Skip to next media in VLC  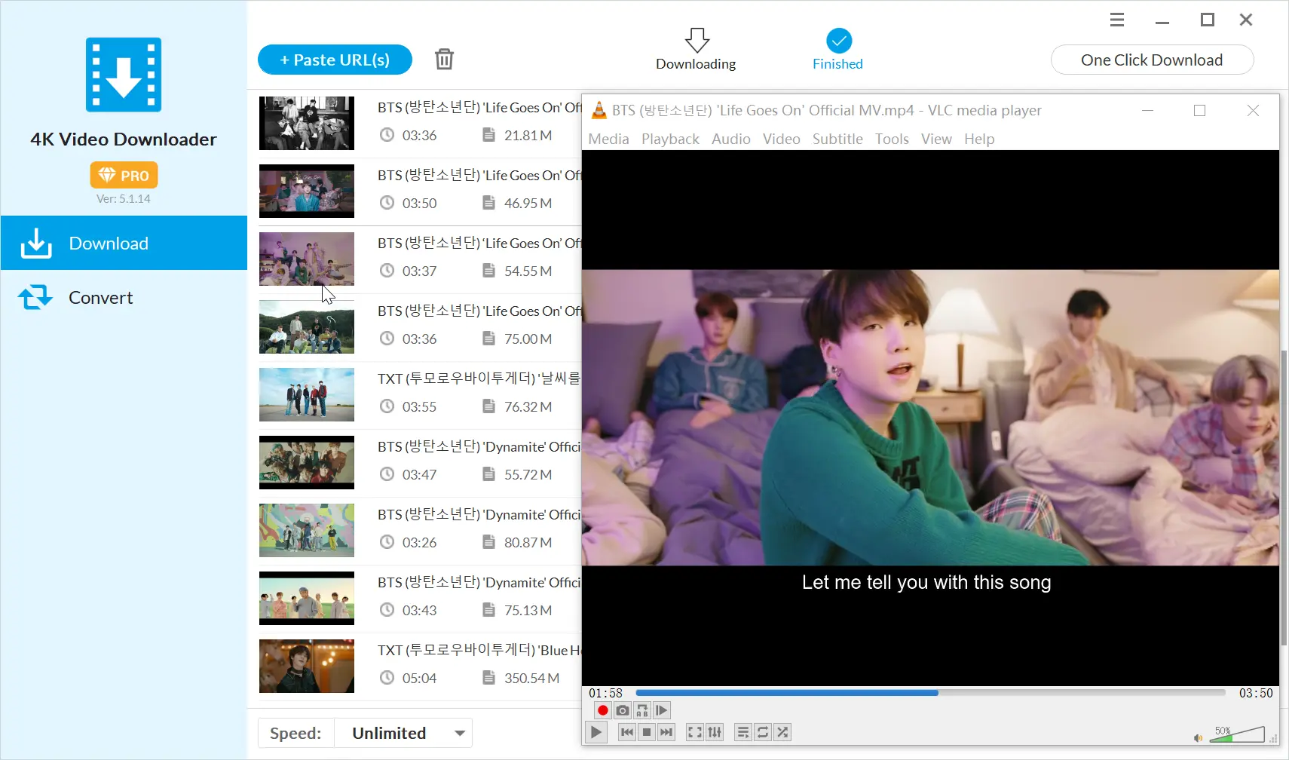[666, 732]
